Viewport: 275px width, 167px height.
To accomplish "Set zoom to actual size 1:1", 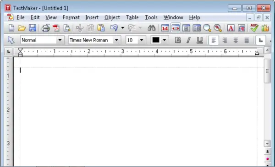I will pos(165,28).
